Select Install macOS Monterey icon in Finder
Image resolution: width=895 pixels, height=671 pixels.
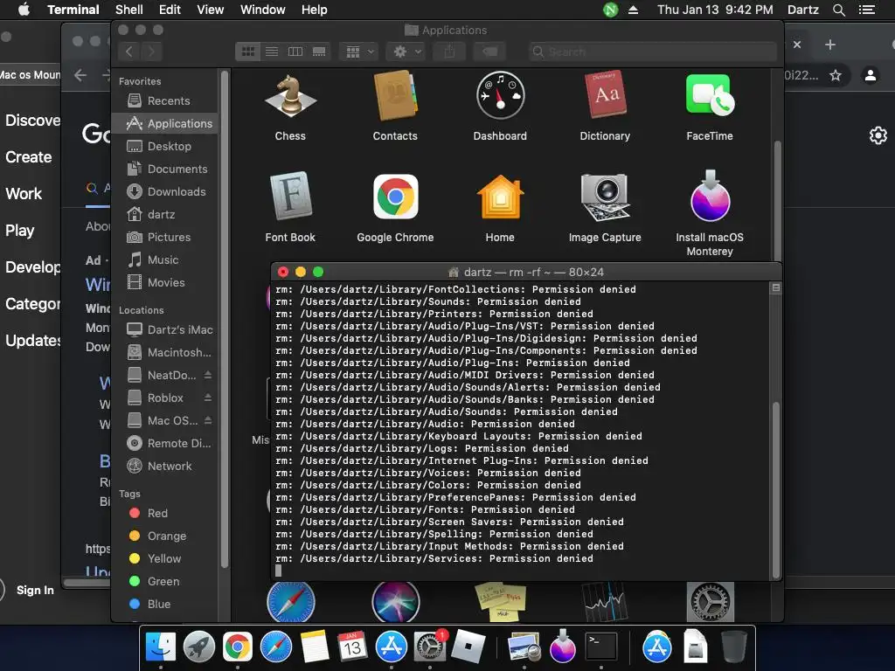710,197
